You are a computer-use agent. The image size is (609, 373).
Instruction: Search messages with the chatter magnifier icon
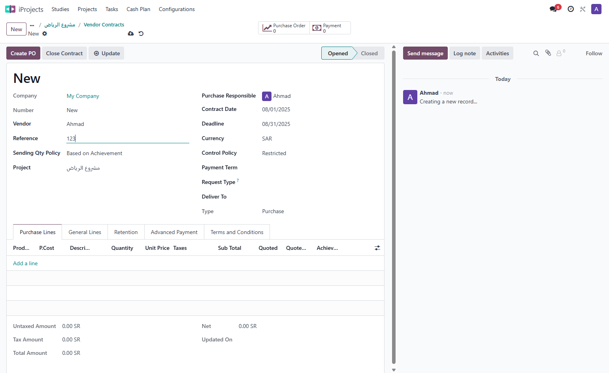pyautogui.click(x=536, y=53)
